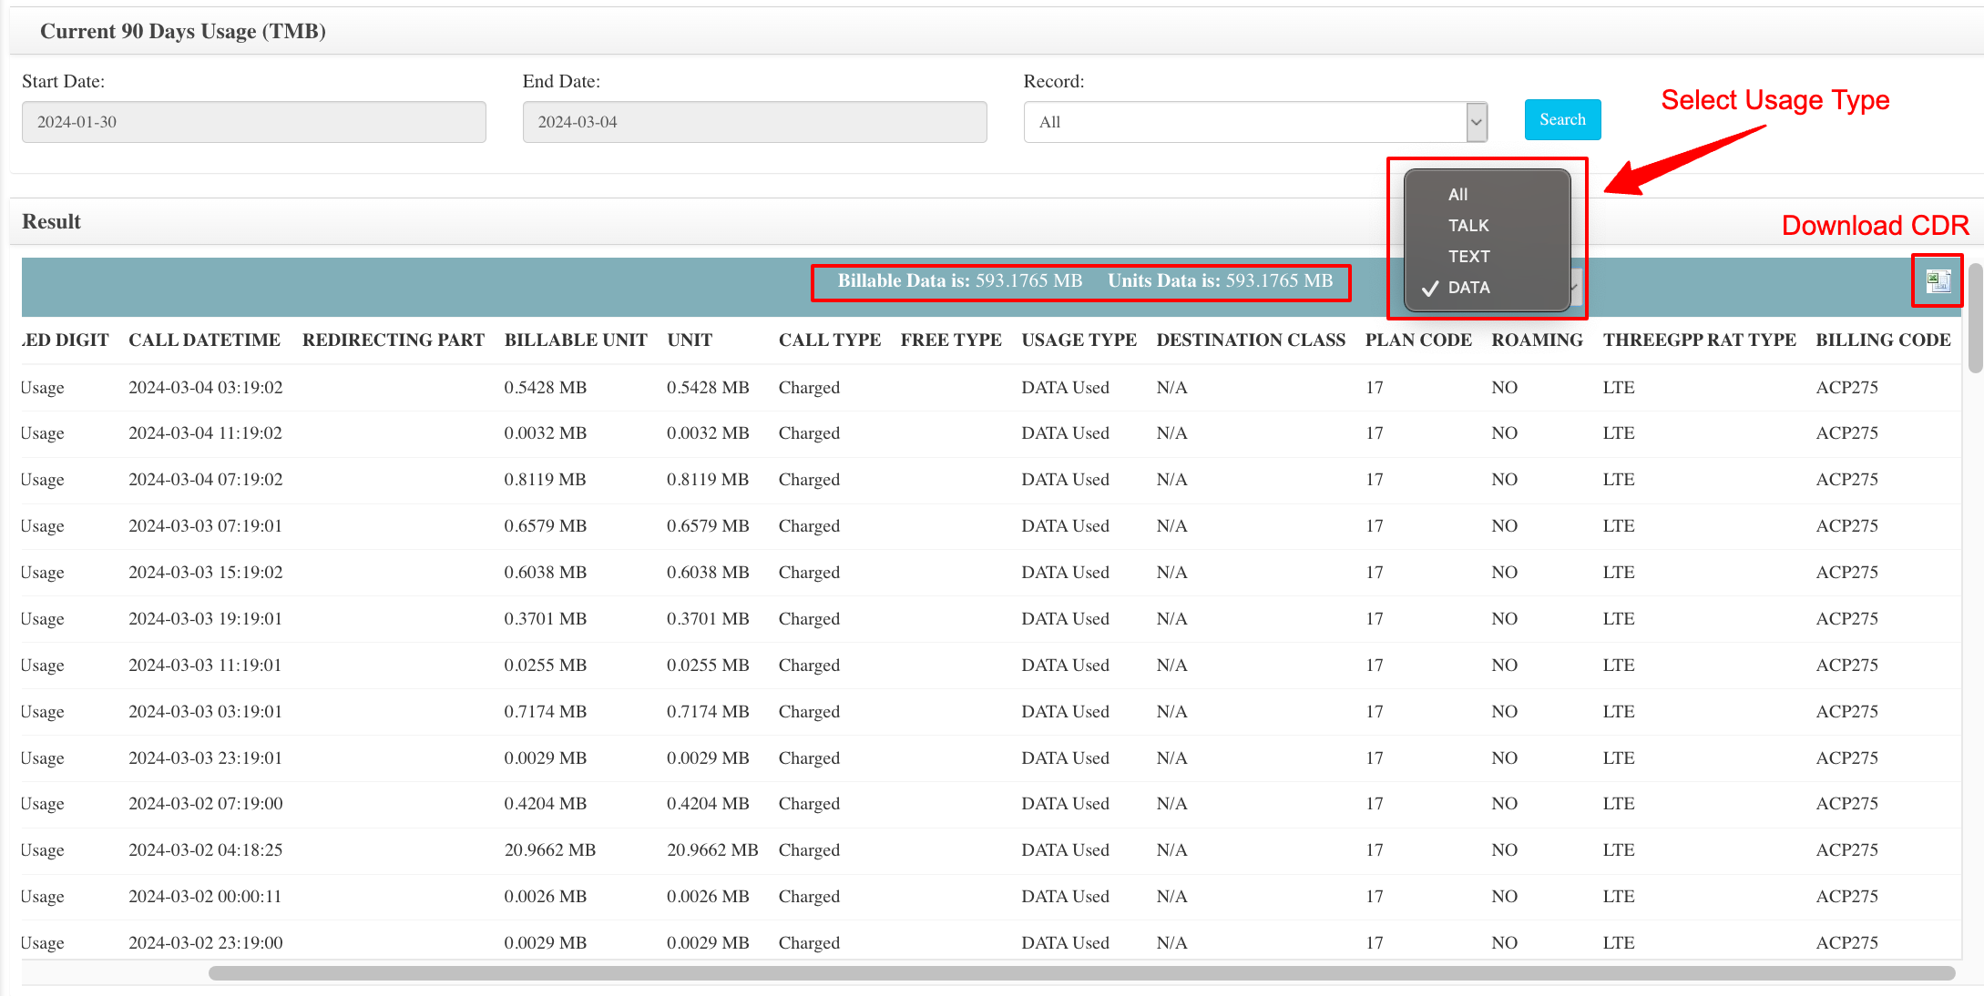Click the DESTINATION CLASS column header
Screen dimensions: 1984x996
[1251, 340]
